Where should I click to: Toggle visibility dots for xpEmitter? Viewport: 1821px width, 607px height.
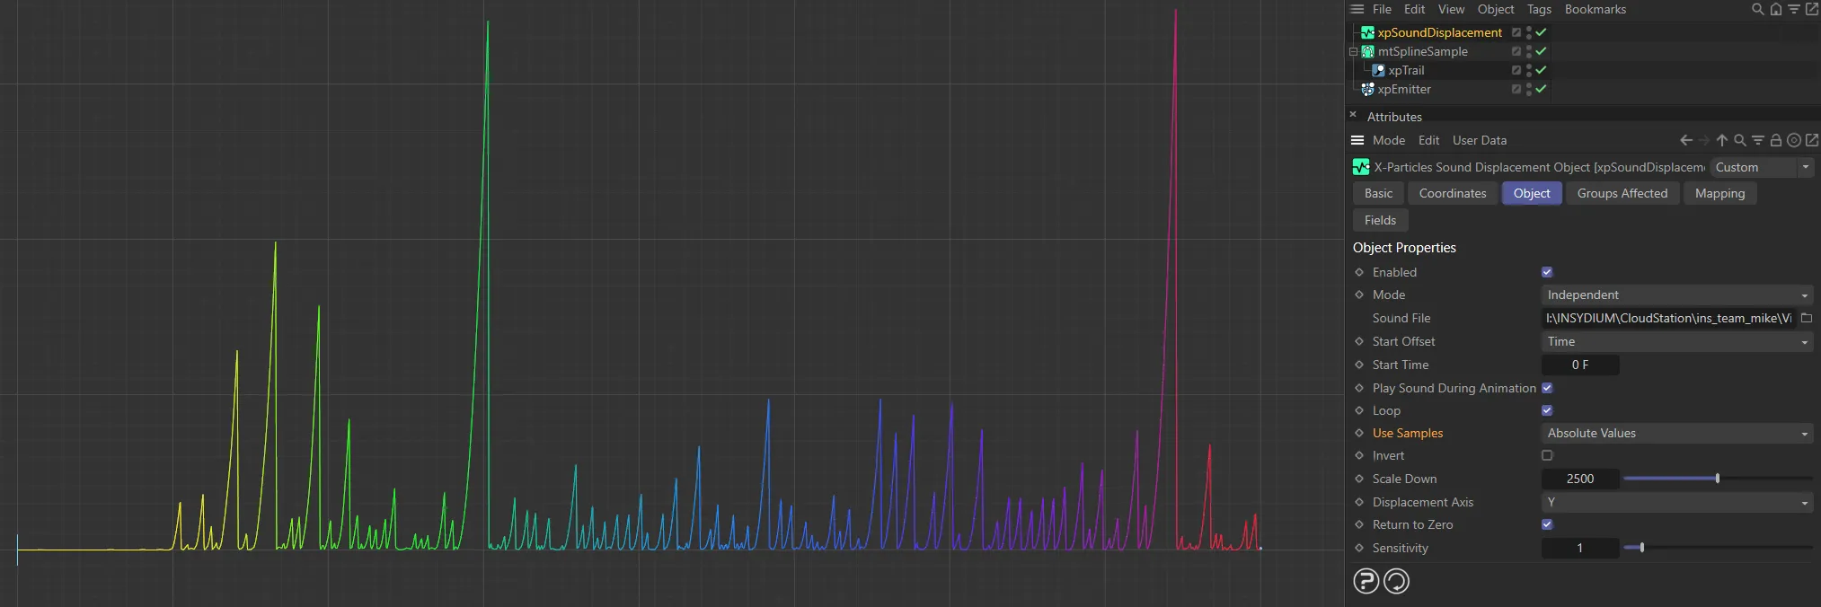pos(1529,89)
